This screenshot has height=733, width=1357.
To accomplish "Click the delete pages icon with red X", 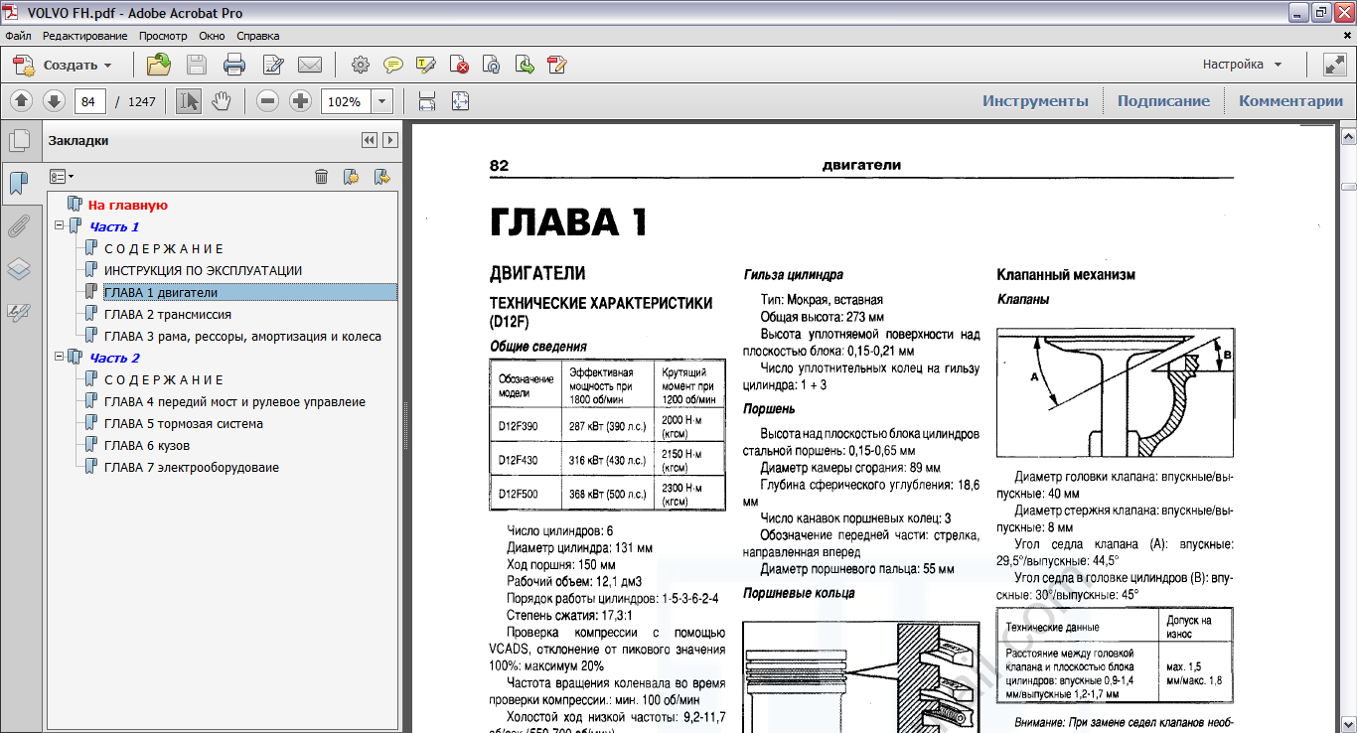I will tap(459, 66).
